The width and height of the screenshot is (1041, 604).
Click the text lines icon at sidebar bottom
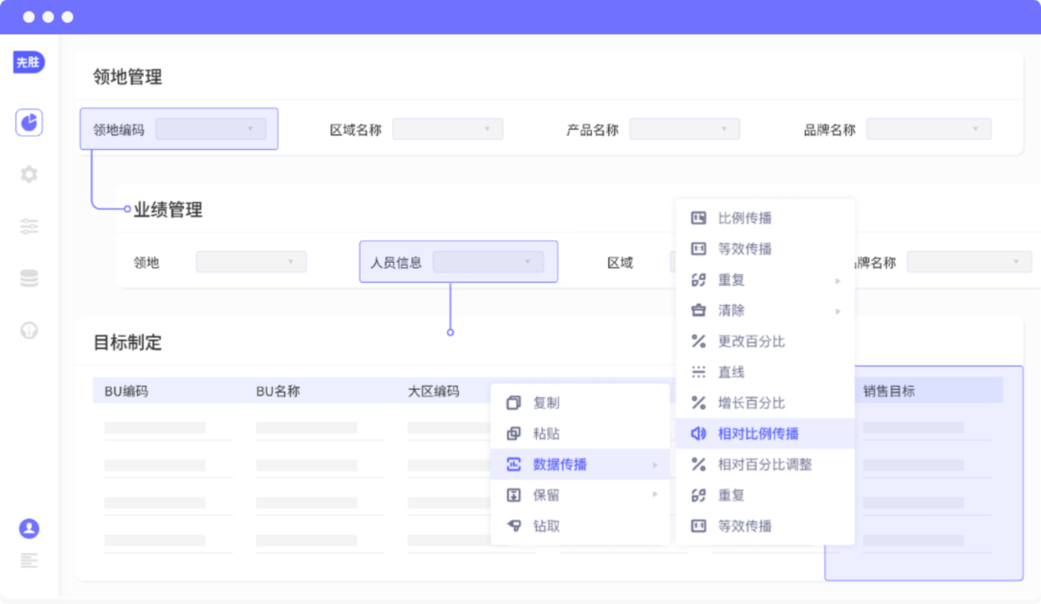click(29, 561)
